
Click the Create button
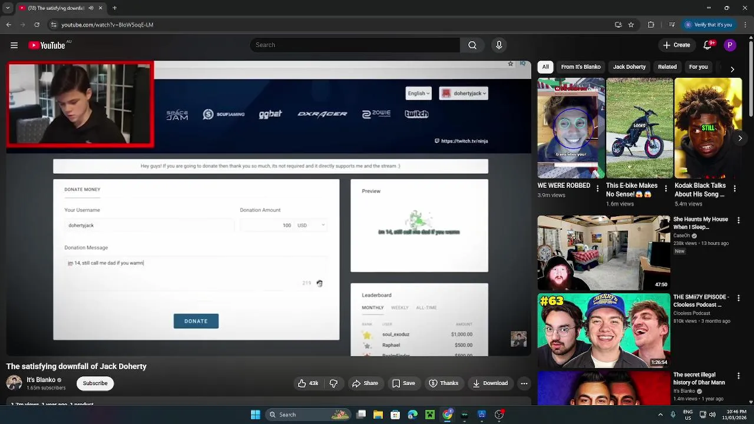click(x=677, y=45)
